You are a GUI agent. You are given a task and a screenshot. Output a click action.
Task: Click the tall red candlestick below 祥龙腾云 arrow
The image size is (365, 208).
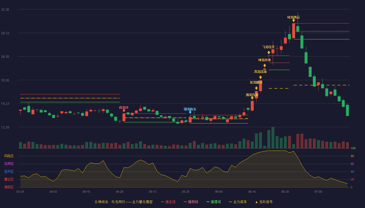coord(294,31)
